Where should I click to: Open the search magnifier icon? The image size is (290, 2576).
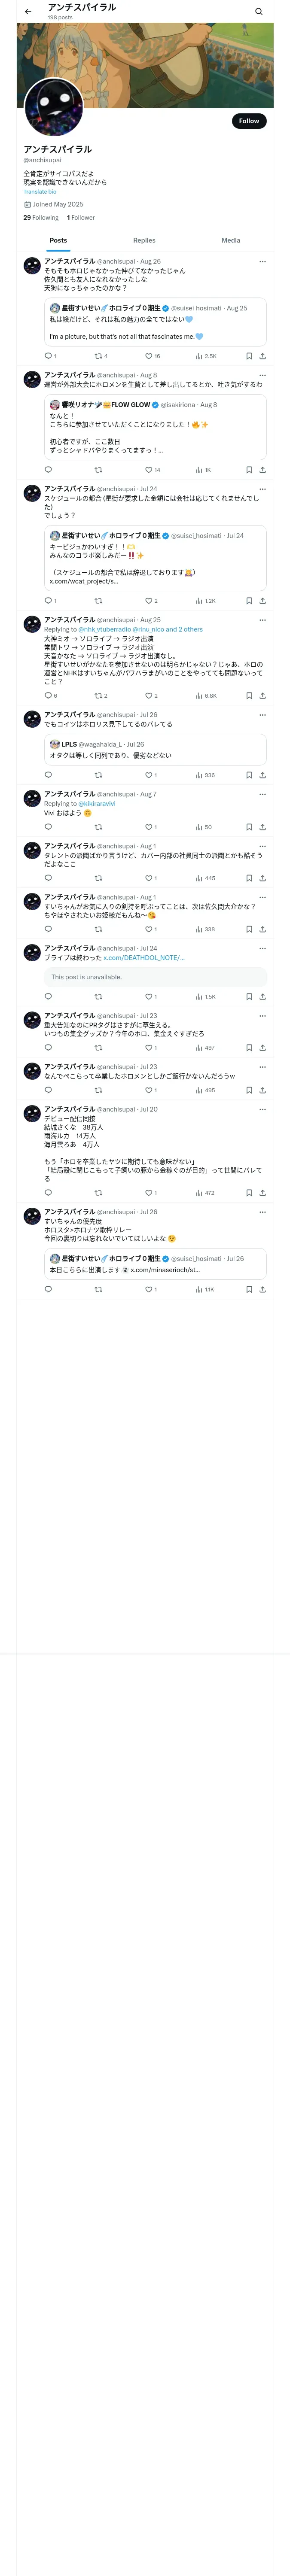(x=259, y=12)
